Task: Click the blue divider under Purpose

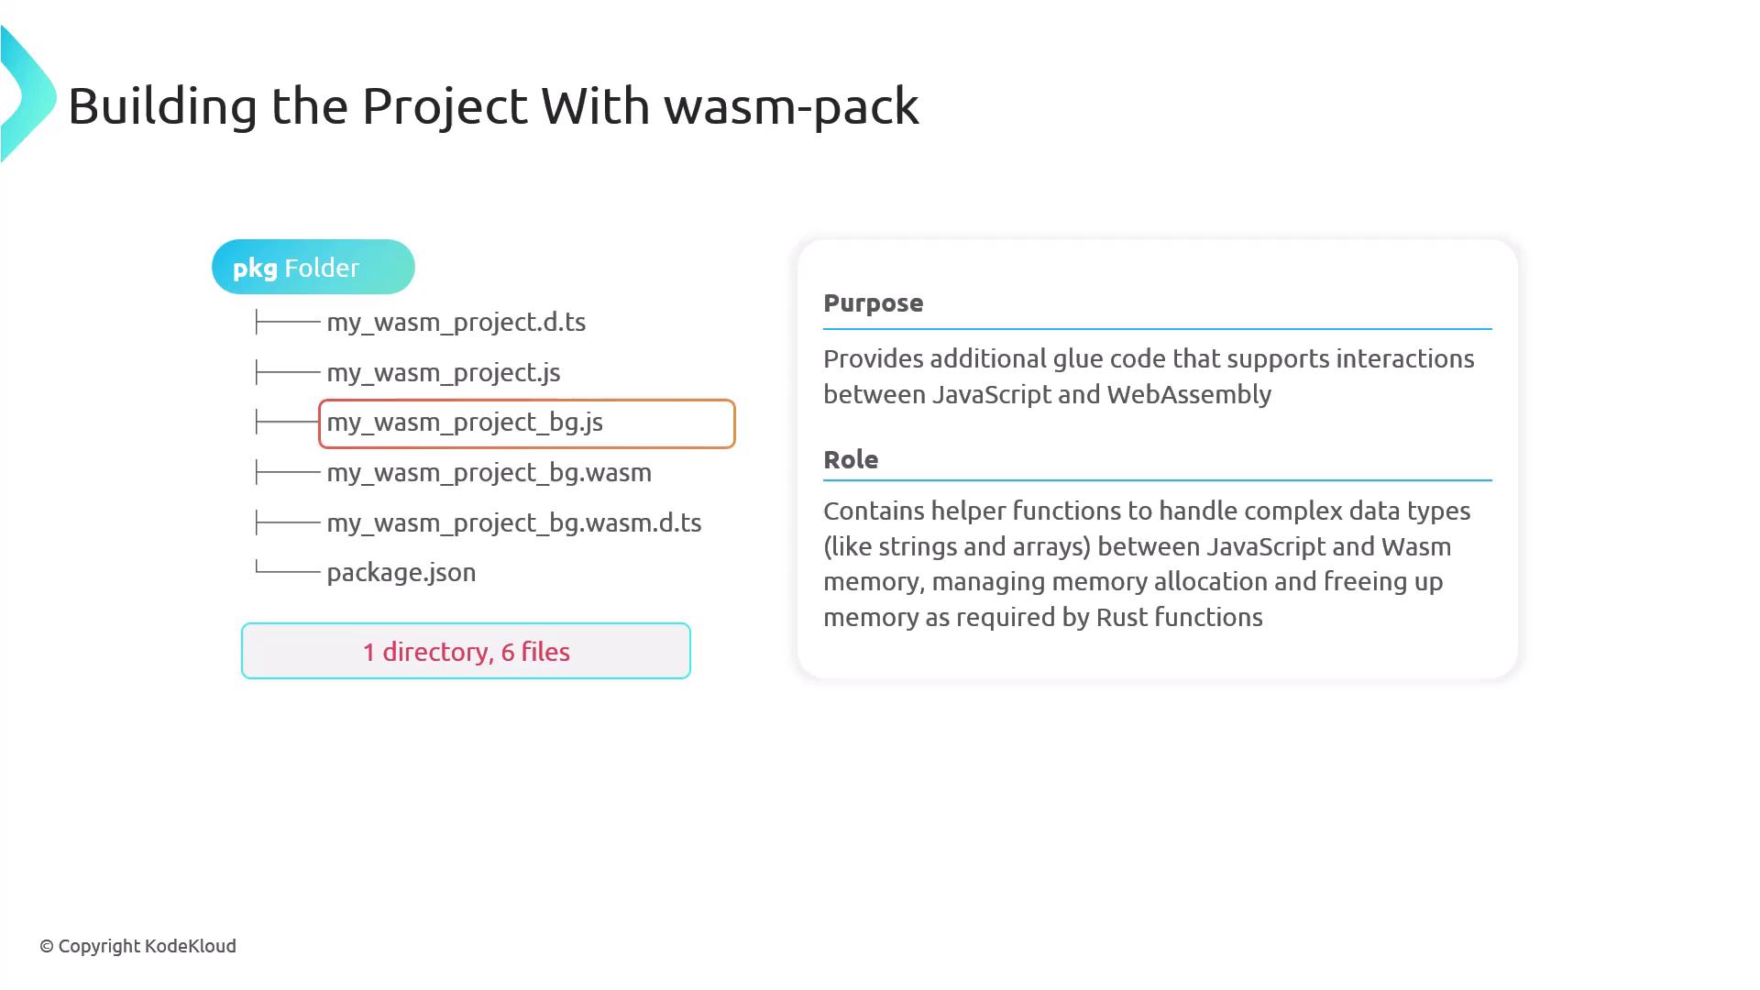Action: click(x=1157, y=328)
